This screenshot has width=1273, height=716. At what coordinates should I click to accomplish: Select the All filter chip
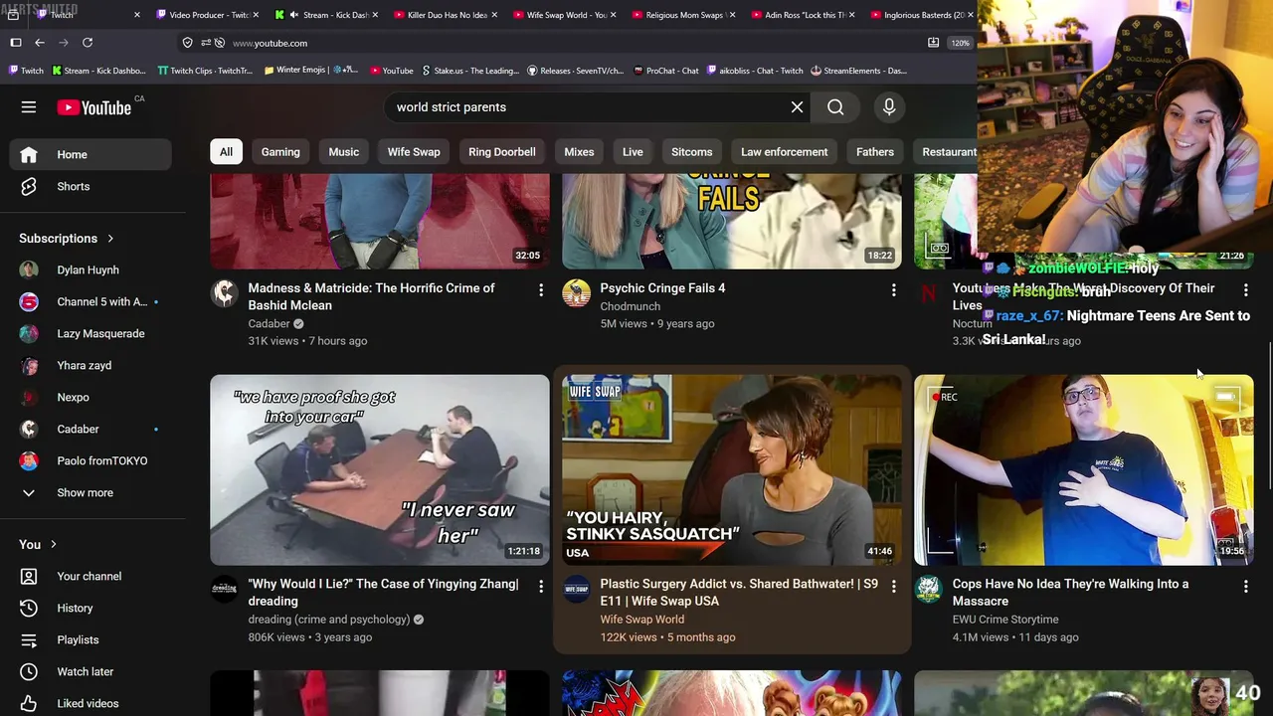[x=226, y=152]
